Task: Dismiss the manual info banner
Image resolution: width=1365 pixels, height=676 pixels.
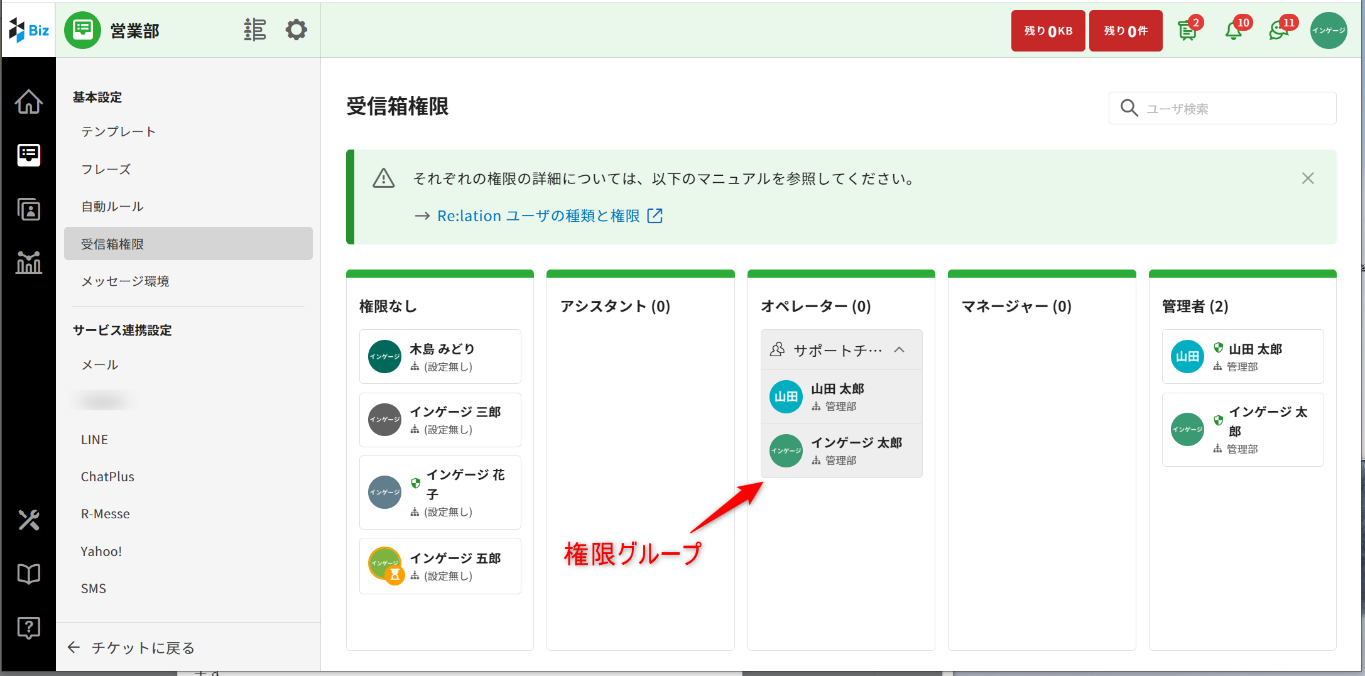Action: [x=1308, y=178]
